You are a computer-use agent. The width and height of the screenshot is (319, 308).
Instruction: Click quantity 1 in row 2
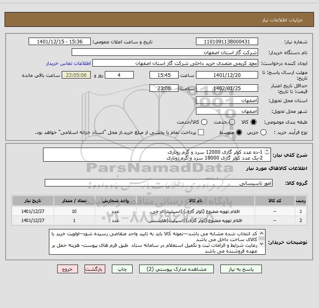tap(74, 220)
